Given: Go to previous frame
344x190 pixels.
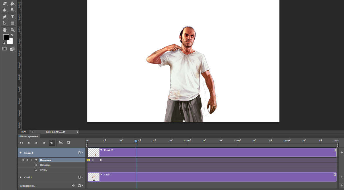Looking at the screenshot, I should tap(29, 143).
